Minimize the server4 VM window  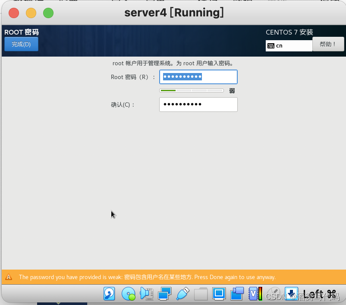[x=31, y=13]
